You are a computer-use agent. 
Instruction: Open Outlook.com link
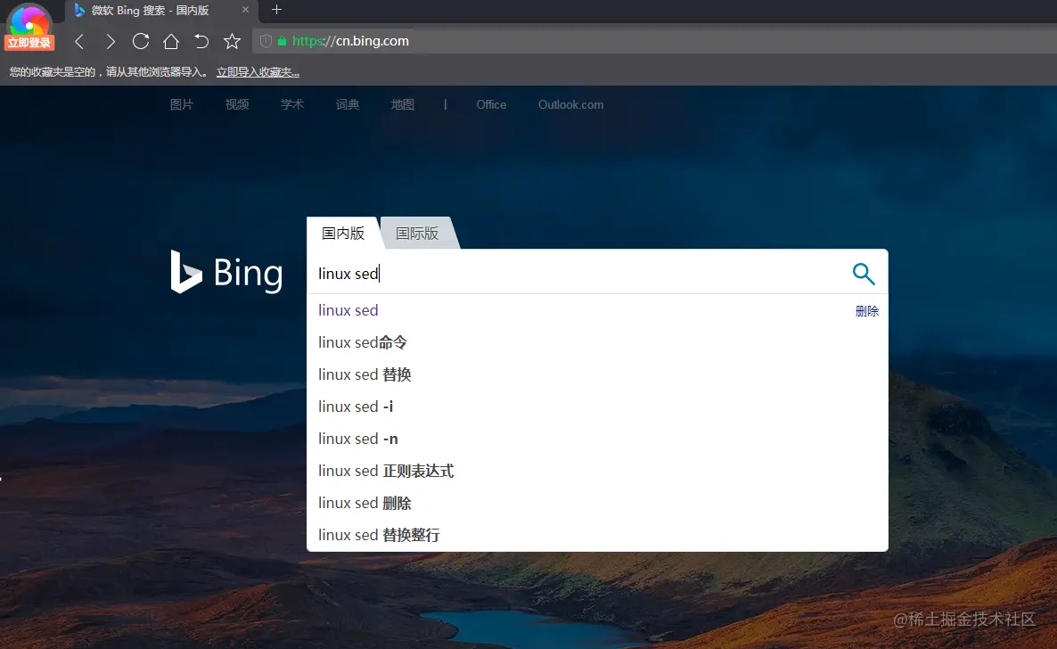[571, 104]
